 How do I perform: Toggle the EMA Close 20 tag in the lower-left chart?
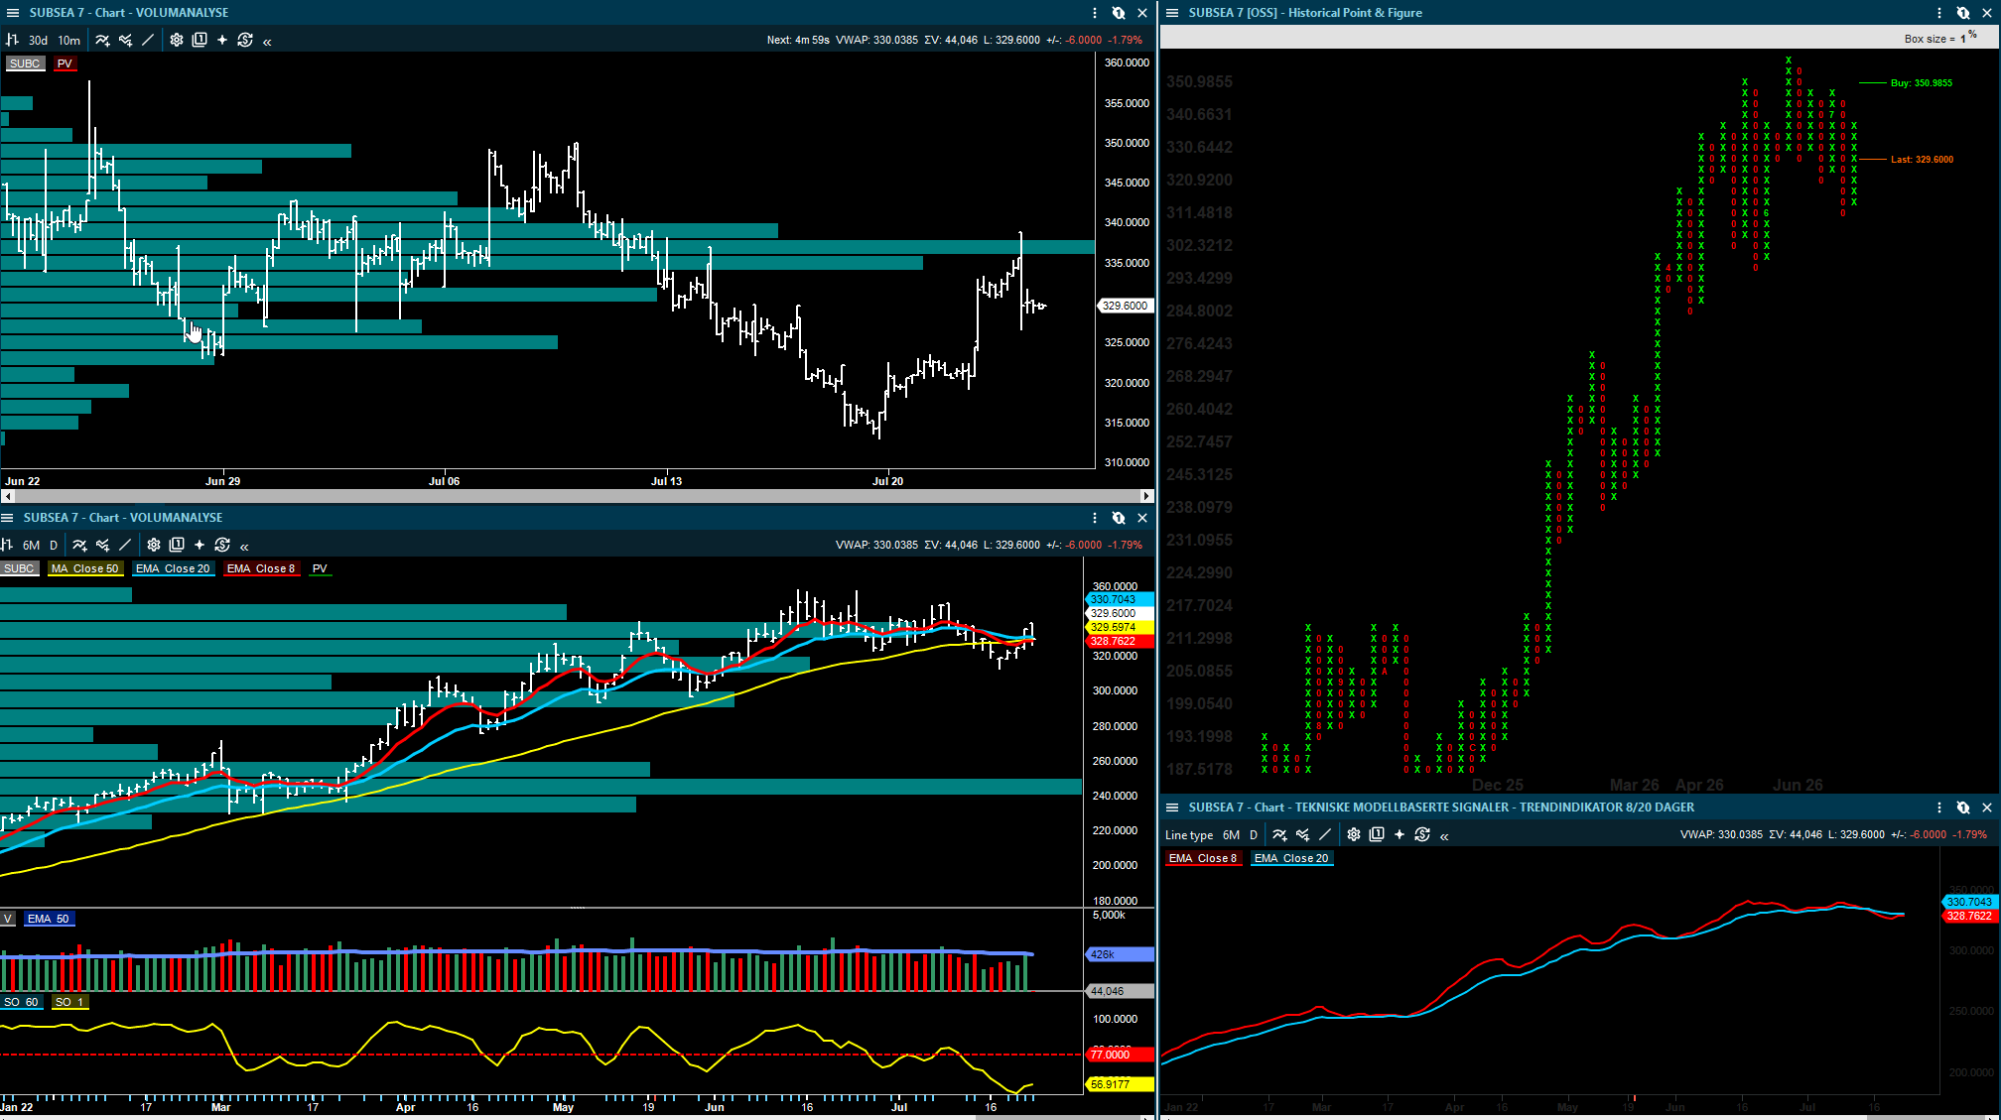[x=173, y=568]
